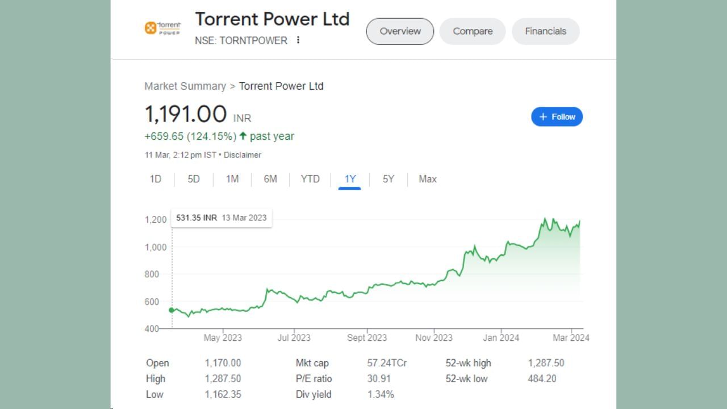Click the Mar 2024 axis label
The image size is (727, 409).
click(571, 337)
